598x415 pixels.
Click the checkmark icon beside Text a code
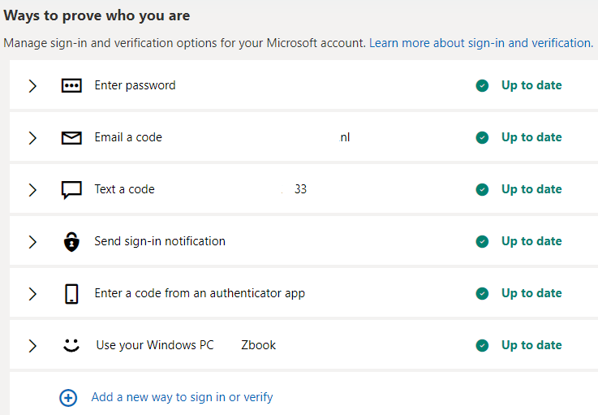[482, 189]
